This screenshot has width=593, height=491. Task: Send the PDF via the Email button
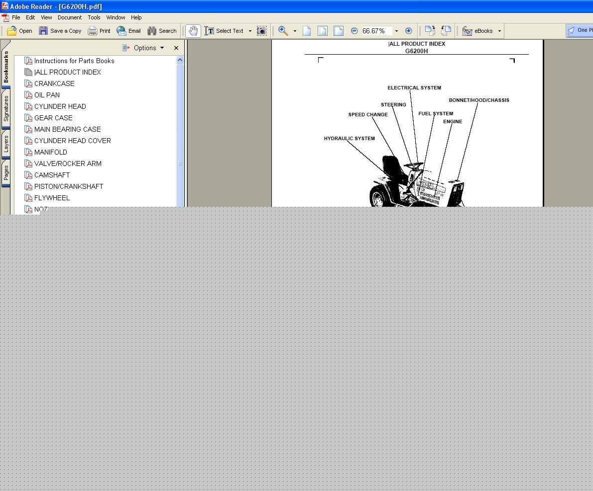pyautogui.click(x=128, y=31)
